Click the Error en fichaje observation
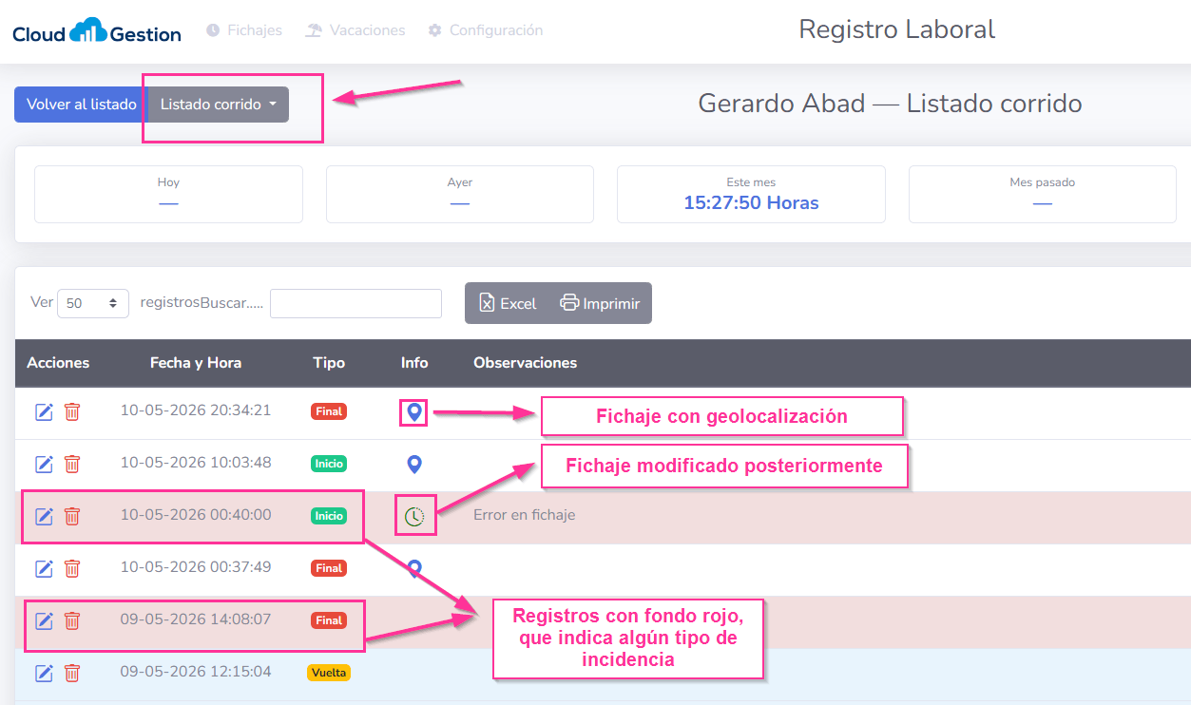 [x=525, y=515]
